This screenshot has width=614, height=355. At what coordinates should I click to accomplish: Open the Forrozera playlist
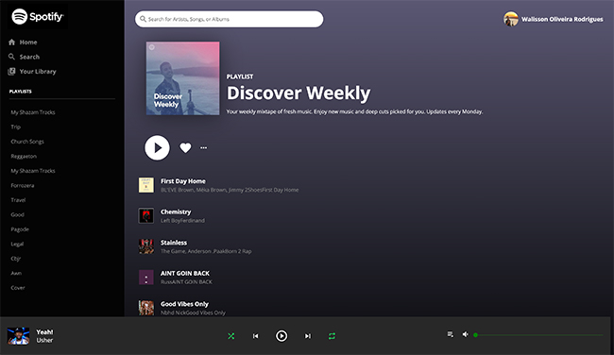pyautogui.click(x=23, y=185)
